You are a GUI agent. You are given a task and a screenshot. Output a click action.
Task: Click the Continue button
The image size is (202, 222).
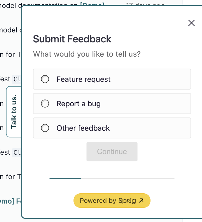tap(112, 151)
